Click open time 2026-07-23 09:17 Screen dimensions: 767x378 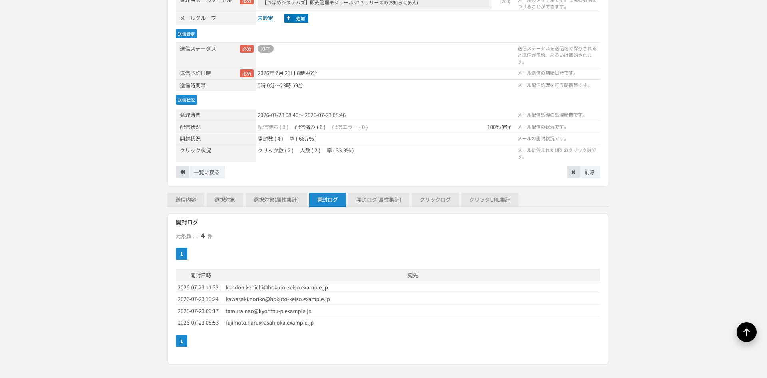pos(198,311)
